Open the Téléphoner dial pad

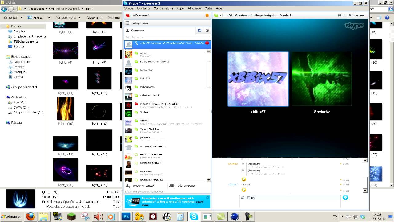click(x=167, y=23)
